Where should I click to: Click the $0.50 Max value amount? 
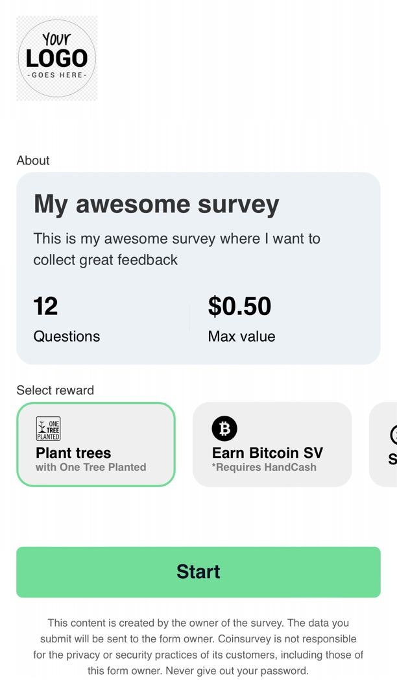[241, 319]
